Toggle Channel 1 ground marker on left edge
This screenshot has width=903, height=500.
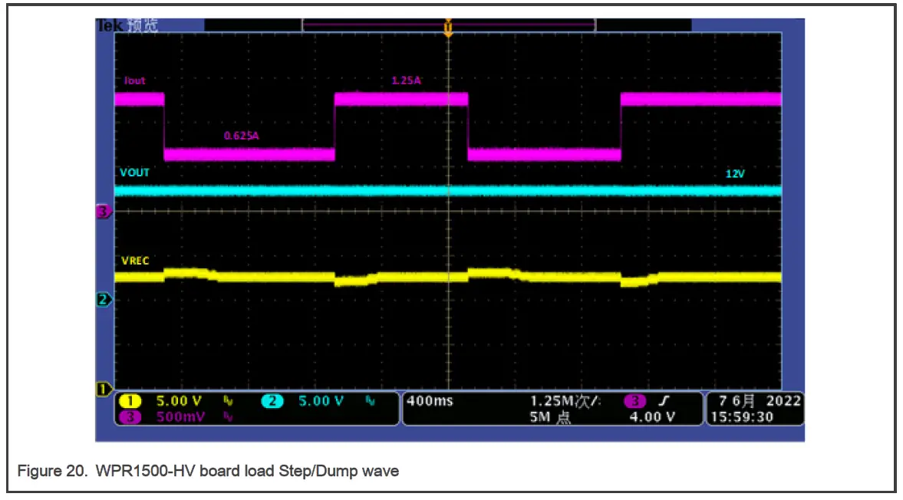[102, 390]
